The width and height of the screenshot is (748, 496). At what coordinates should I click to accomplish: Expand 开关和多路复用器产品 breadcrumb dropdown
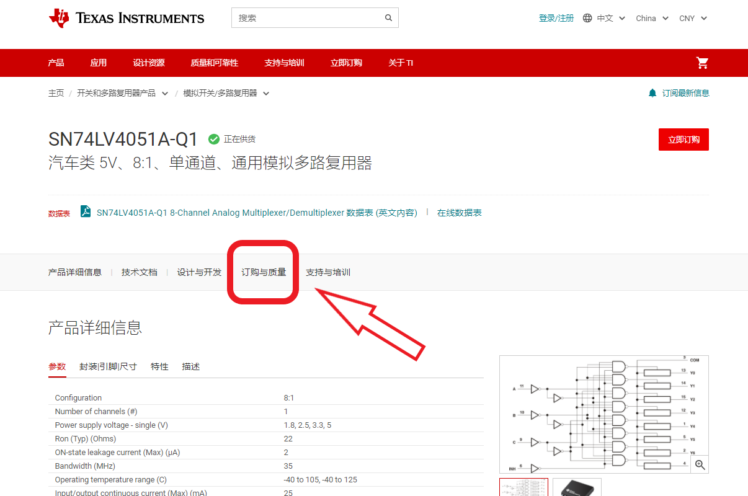tap(165, 93)
